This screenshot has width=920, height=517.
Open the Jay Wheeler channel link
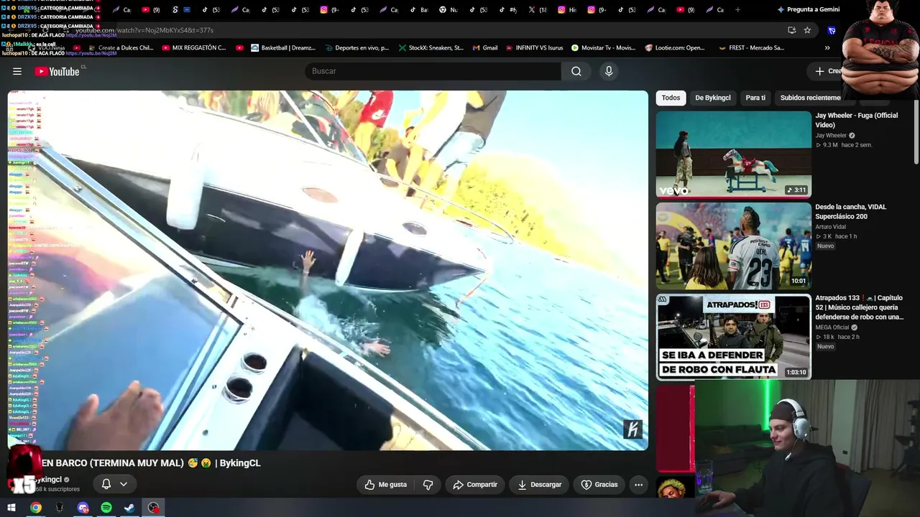[831, 136]
